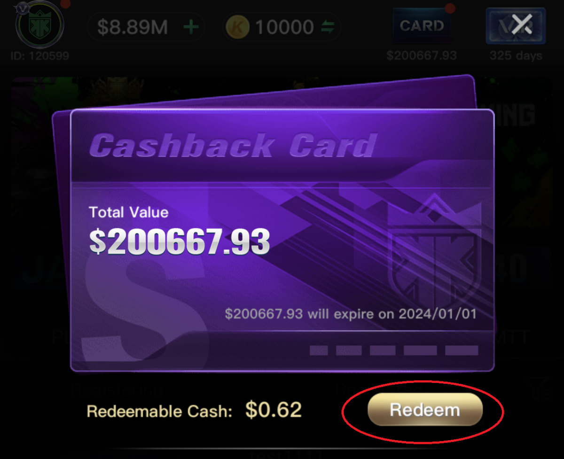Tap the 325 days VIP label

[x=516, y=55]
